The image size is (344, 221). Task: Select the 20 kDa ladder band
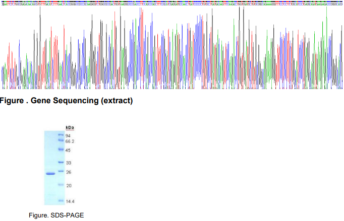[x=60, y=185]
